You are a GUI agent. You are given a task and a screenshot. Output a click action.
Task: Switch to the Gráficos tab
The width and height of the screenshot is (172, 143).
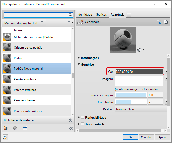click(101, 15)
